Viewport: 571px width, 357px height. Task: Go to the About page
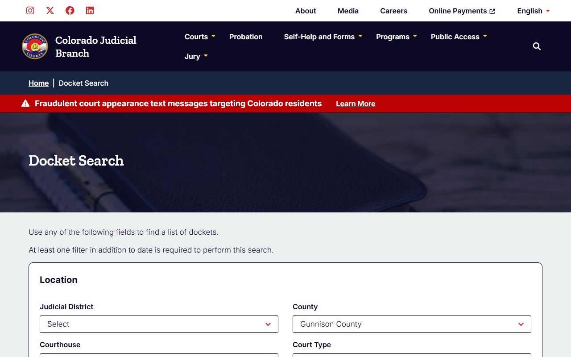point(306,11)
